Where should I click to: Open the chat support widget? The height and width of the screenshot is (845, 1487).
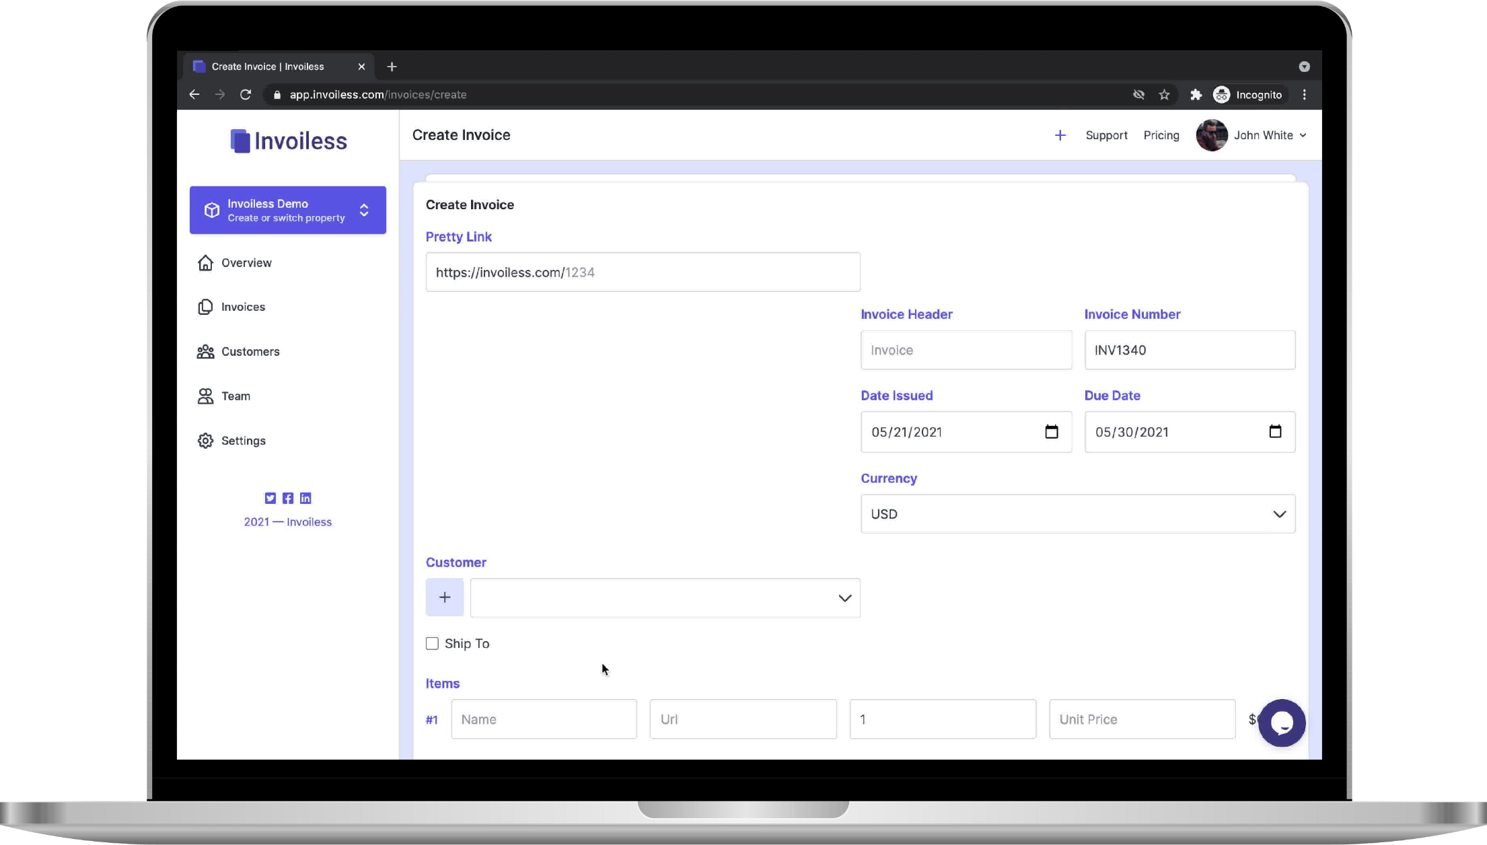(1282, 723)
